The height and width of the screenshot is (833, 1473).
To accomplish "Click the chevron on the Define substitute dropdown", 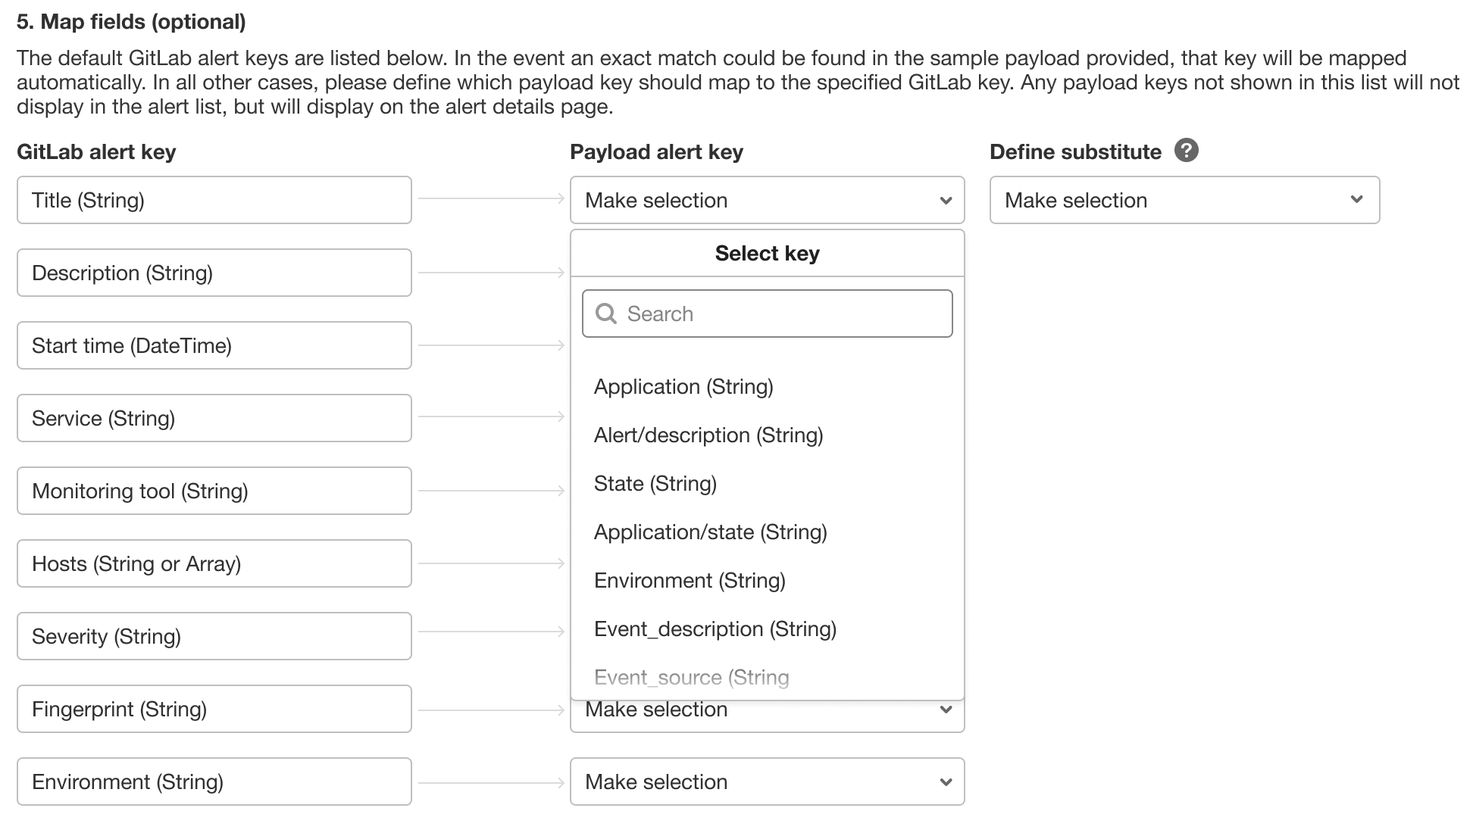I will pos(1357,200).
